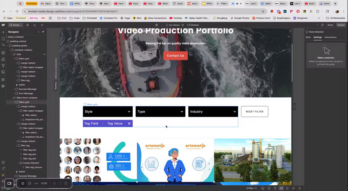Click the page settings gear beside Our Works
This screenshot has height=191, width=348.
(182, 25)
